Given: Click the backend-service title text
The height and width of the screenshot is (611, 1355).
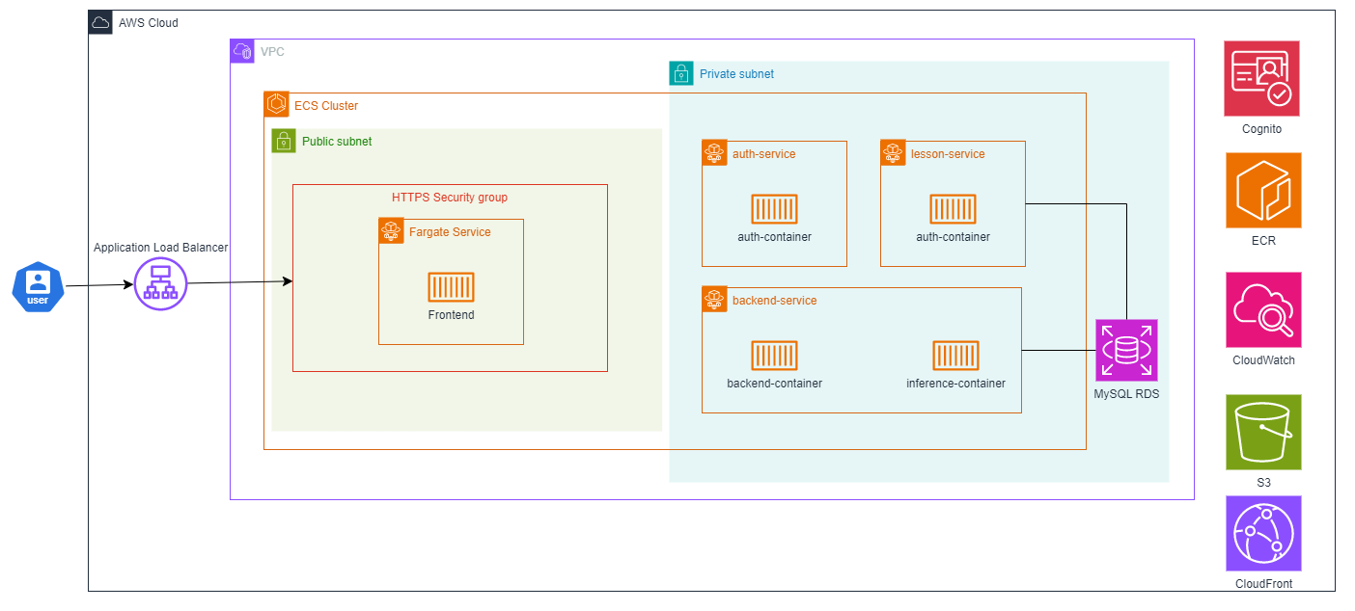Looking at the screenshot, I should point(774,301).
